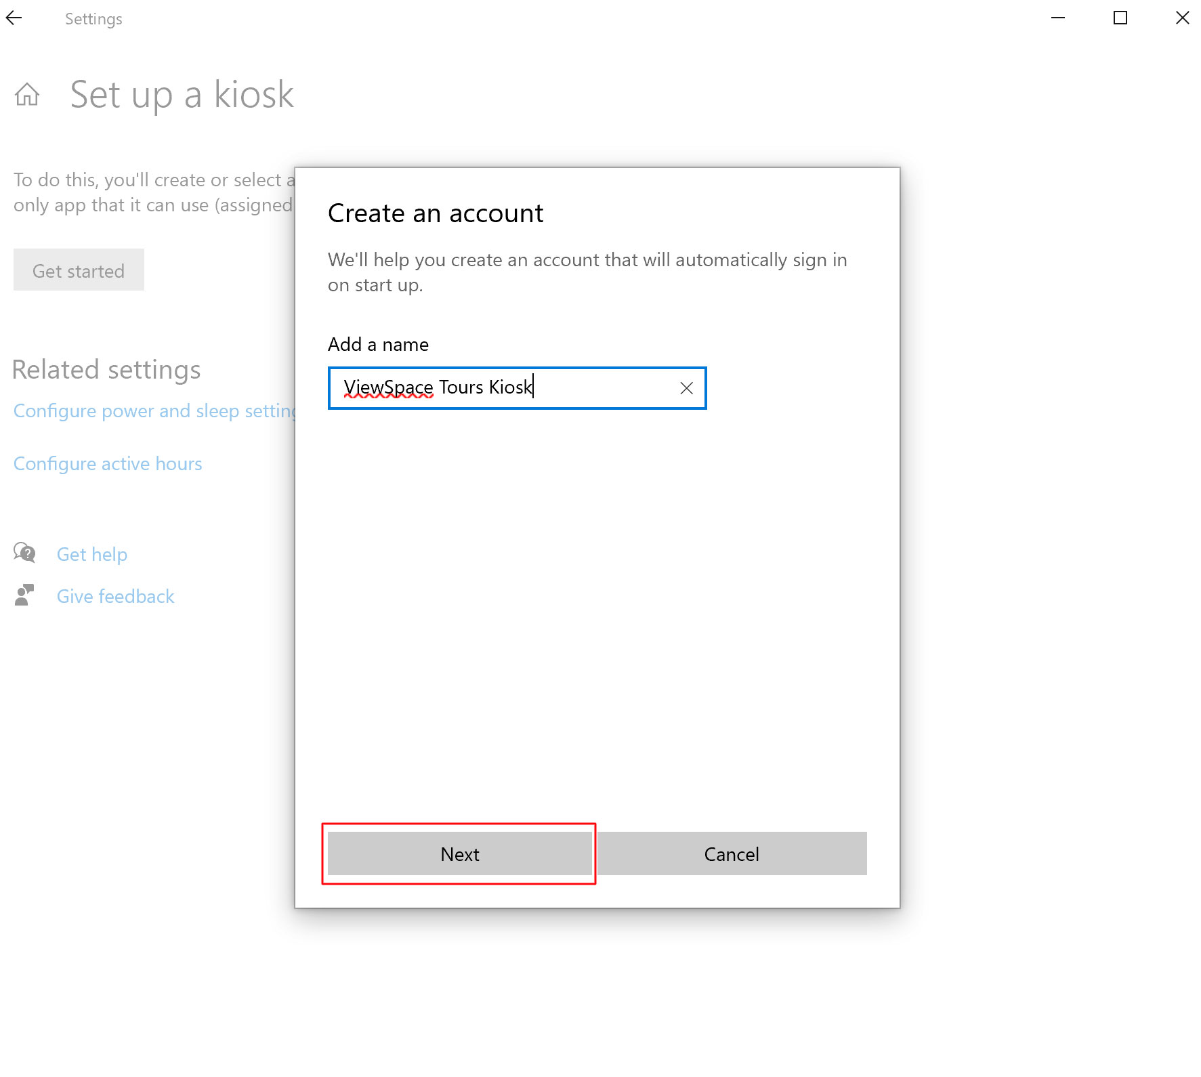This screenshot has width=1201, height=1077.
Task: Click the 'Related settings' heading
Action: [106, 370]
